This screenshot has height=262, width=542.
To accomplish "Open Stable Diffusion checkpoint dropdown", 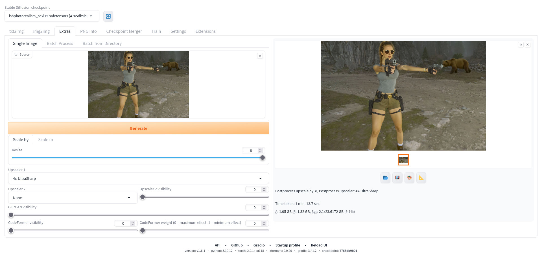I will click(52, 16).
